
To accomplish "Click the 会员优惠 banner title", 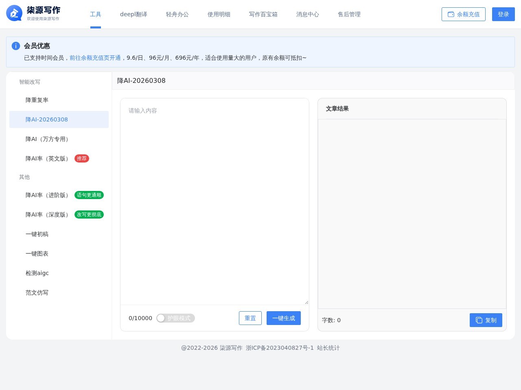I will tap(37, 46).
